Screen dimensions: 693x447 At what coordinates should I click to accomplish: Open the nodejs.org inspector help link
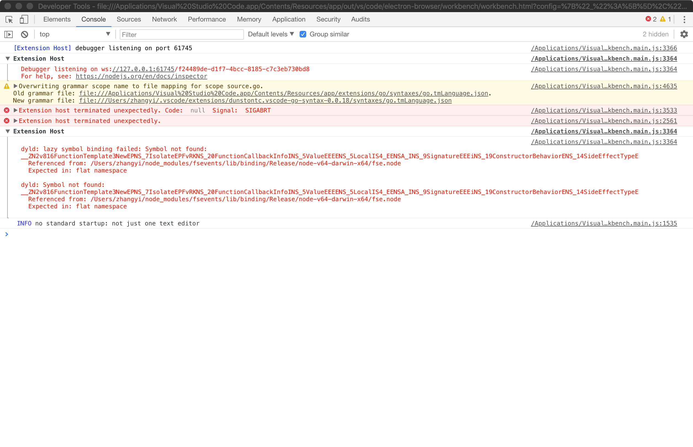click(142, 76)
